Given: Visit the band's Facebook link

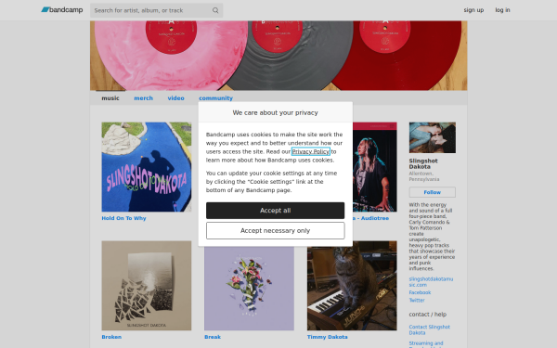Looking at the screenshot, I should (x=420, y=292).
